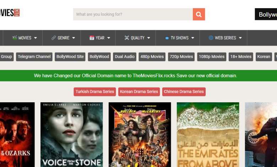This screenshot has width=277, height=167.
Task: Open the QUALITY menu
Action: click(x=136, y=38)
